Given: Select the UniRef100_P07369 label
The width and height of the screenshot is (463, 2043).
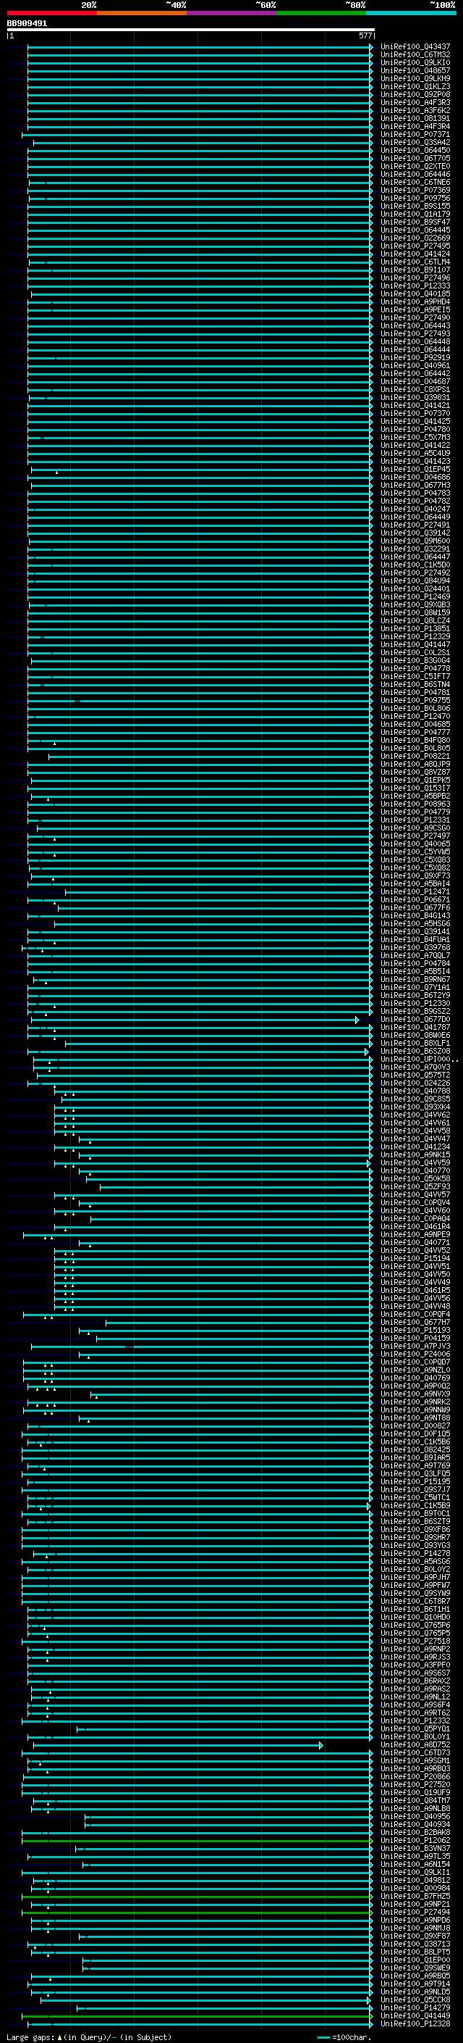Looking at the screenshot, I should (415, 191).
